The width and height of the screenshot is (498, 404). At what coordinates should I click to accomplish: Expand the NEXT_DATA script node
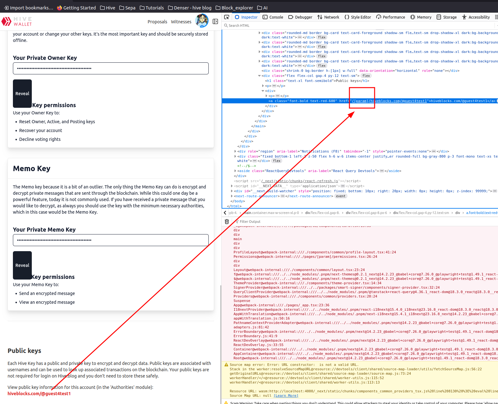click(x=232, y=186)
